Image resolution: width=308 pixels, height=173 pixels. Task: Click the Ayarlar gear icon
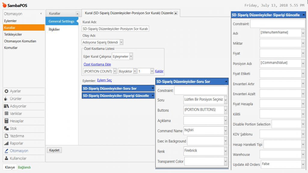6,91
